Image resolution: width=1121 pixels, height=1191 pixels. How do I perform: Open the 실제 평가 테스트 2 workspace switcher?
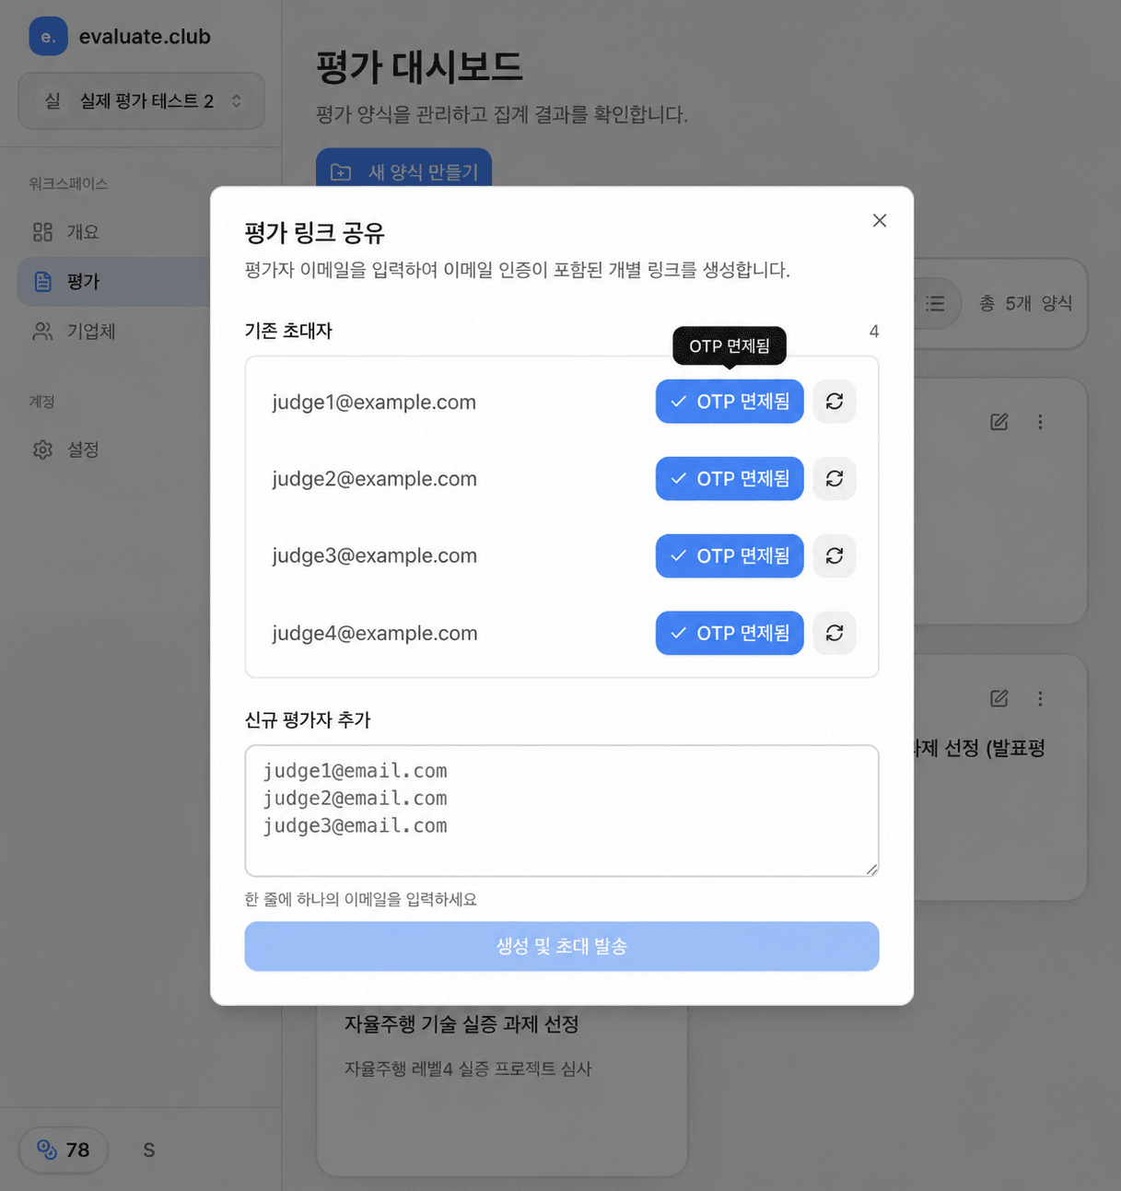(141, 100)
